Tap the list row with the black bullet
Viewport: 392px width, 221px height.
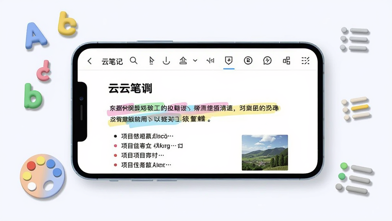click(144, 136)
